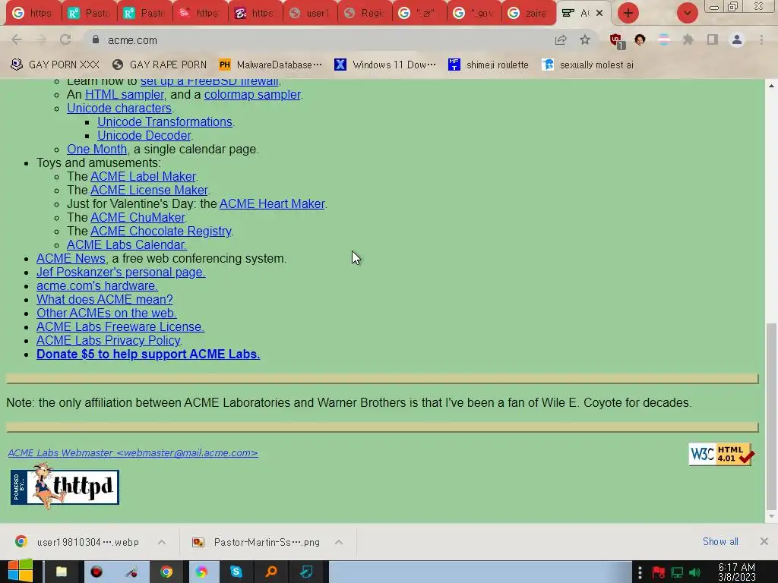Click Donate $5 to help support ACME Labs
The image size is (778, 583).
point(148,354)
